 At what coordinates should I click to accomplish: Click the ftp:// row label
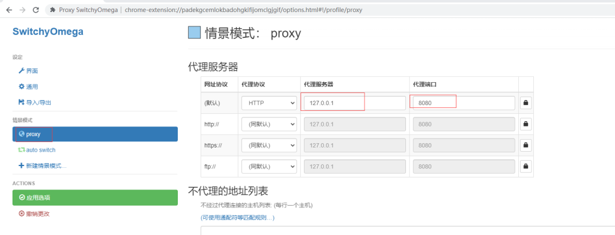coord(210,167)
